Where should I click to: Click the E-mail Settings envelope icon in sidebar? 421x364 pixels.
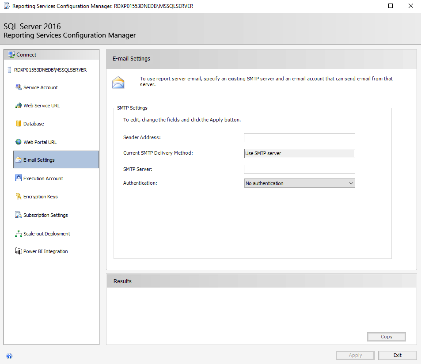click(18, 160)
